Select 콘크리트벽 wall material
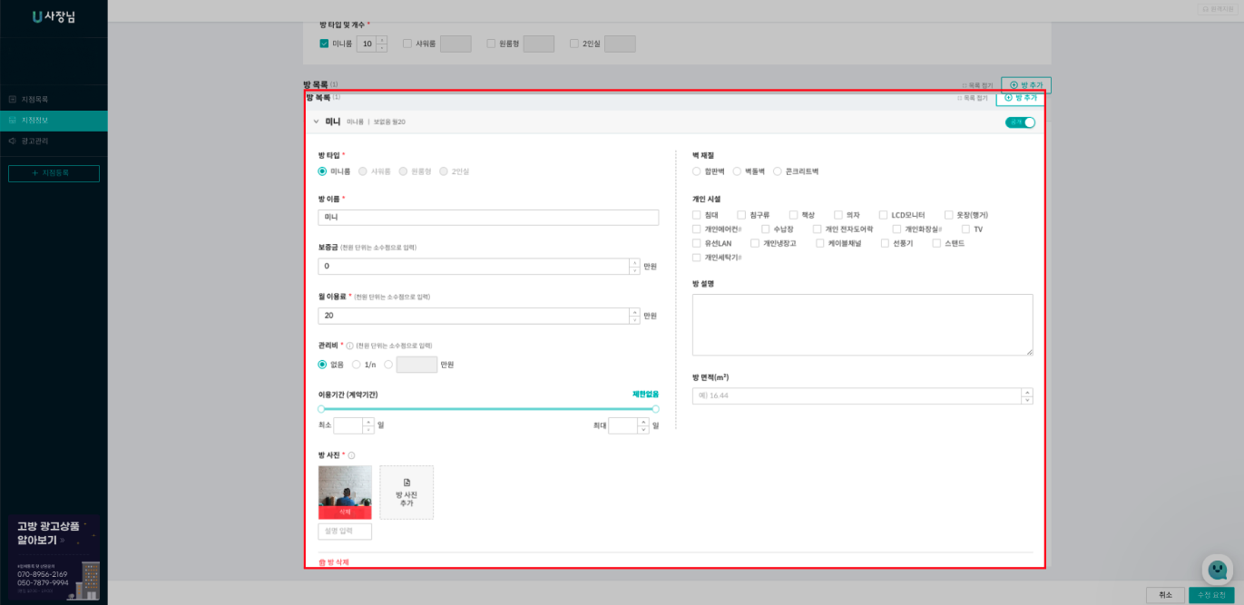Image resolution: width=1244 pixels, height=605 pixels. [778, 171]
